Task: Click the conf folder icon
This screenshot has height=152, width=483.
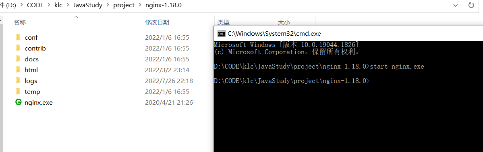Action: coord(18,37)
